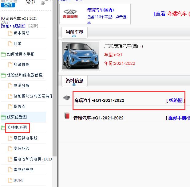Click the 车型:eQ1 text
Image resolution: width=190 pixels, height=187 pixels.
click(113, 55)
